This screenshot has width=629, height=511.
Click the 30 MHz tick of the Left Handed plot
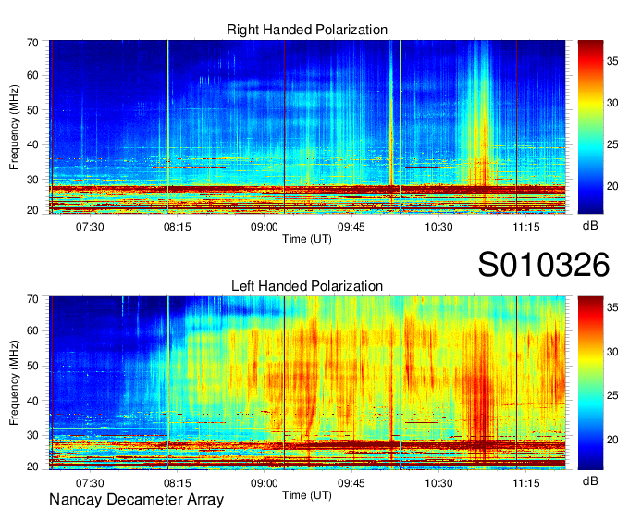pos(32,435)
